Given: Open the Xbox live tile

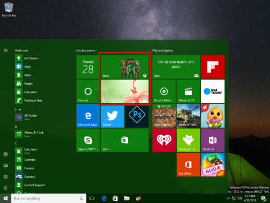Looking at the screenshot, I should click(x=125, y=67).
